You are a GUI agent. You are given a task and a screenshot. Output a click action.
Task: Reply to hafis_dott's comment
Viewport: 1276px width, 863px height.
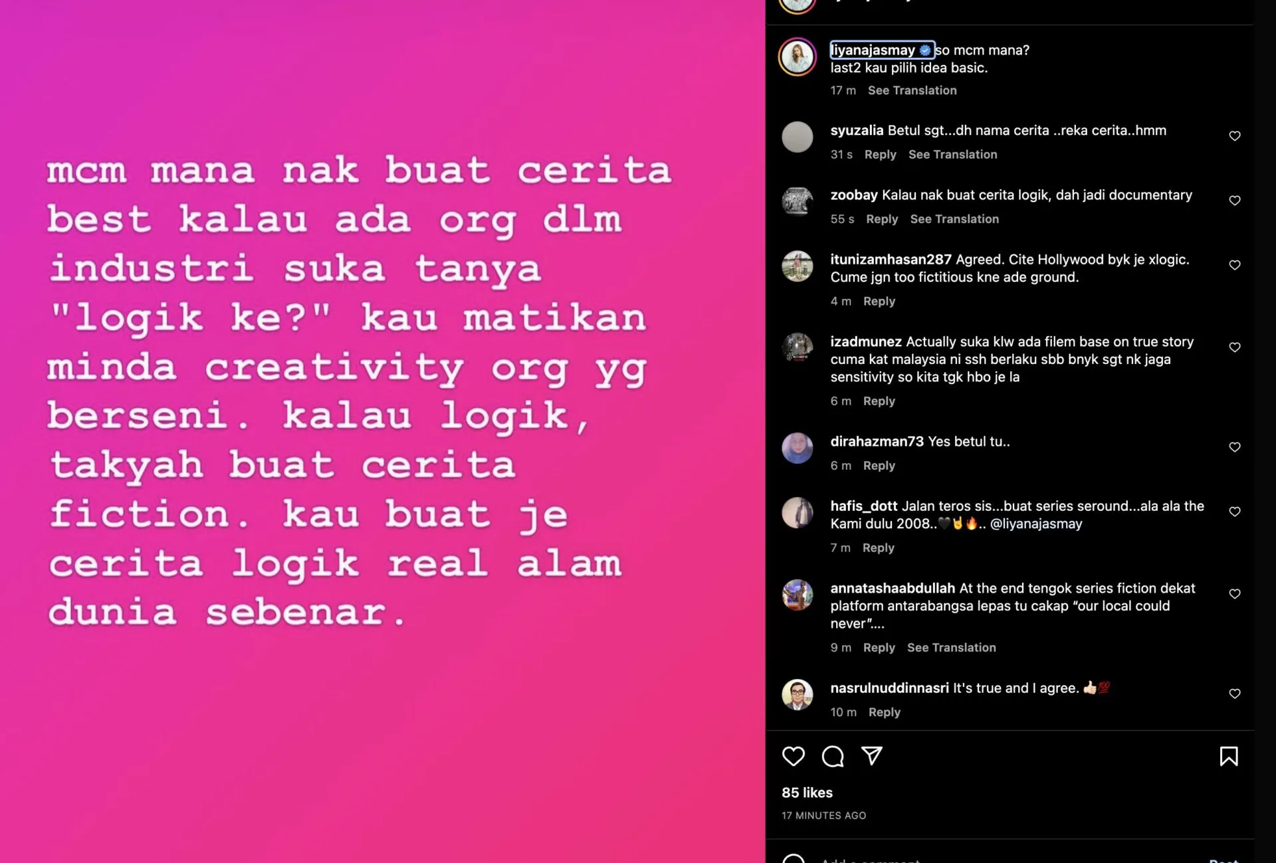click(878, 548)
